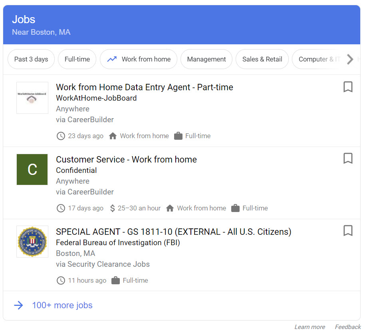The width and height of the screenshot is (365, 335).
Task: Open the SPECIAL AGENT GS 1811-10 job title
Action: point(173,232)
